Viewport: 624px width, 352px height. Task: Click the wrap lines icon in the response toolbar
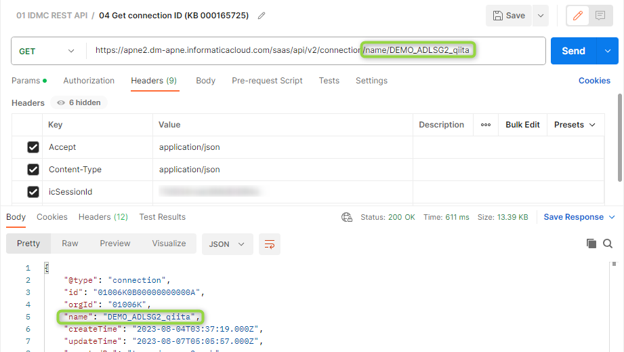(x=270, y=244)
